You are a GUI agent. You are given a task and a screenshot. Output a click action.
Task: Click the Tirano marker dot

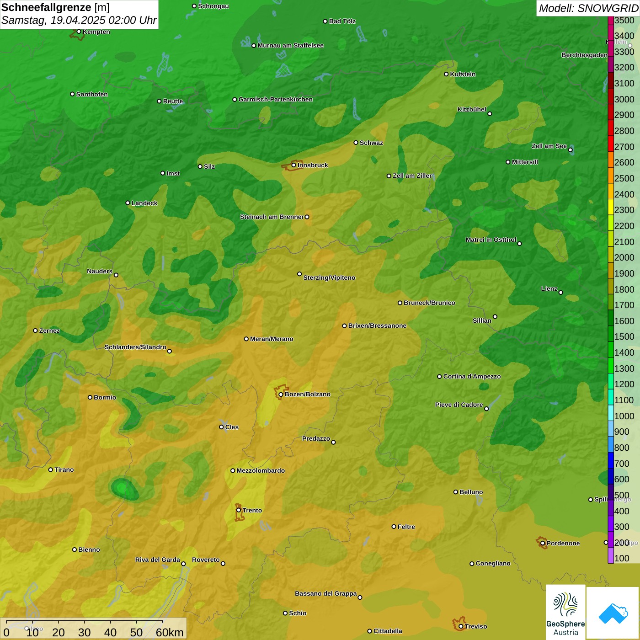tap(51, 469)
